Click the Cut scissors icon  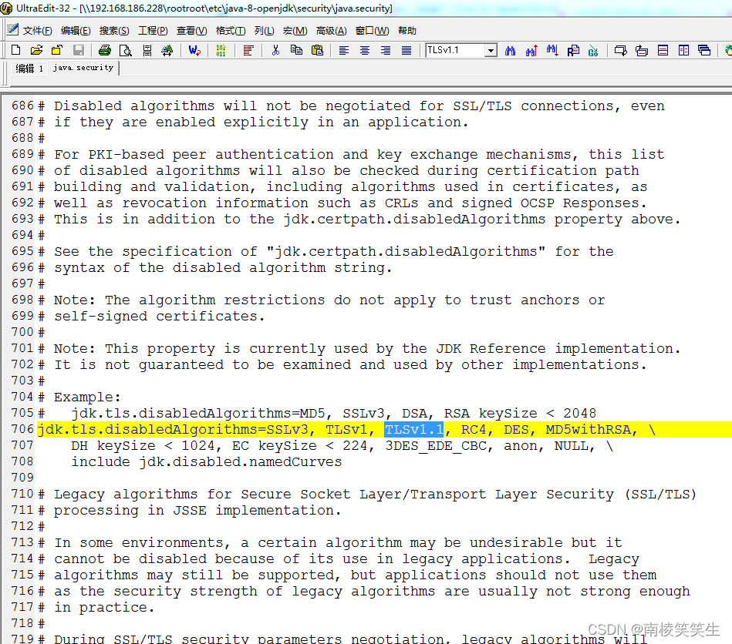pyautogui.click(x=275, y=50)
